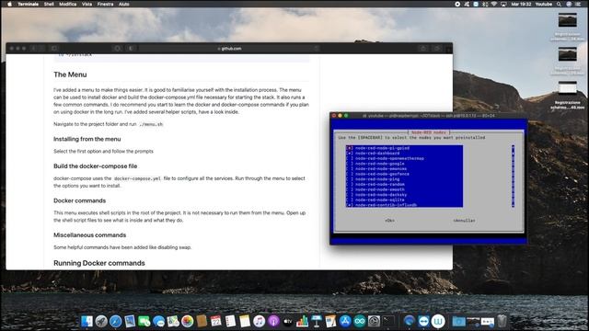589x331 pixels.
Task: Open Arduino IDE icon in Dock
Action: click(x=360, y=321)
